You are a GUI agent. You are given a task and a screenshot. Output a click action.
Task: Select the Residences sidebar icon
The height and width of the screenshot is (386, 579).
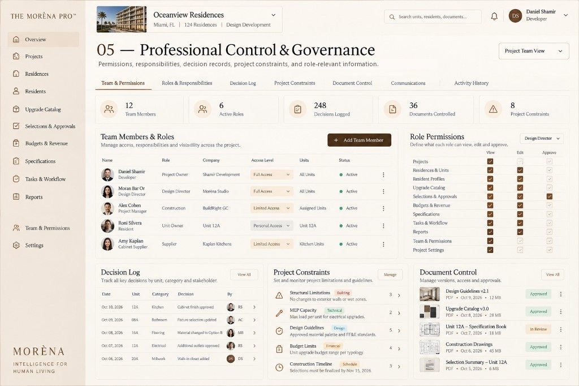pyautogui.click(x=16, y=74)
